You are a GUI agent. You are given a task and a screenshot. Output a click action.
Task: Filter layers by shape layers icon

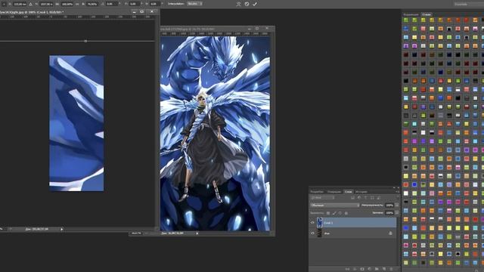372,198
